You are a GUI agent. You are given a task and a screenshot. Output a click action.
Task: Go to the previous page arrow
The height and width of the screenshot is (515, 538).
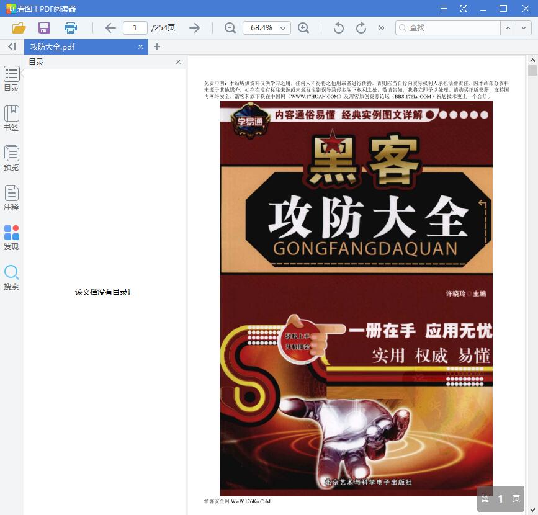click(110, 28)
